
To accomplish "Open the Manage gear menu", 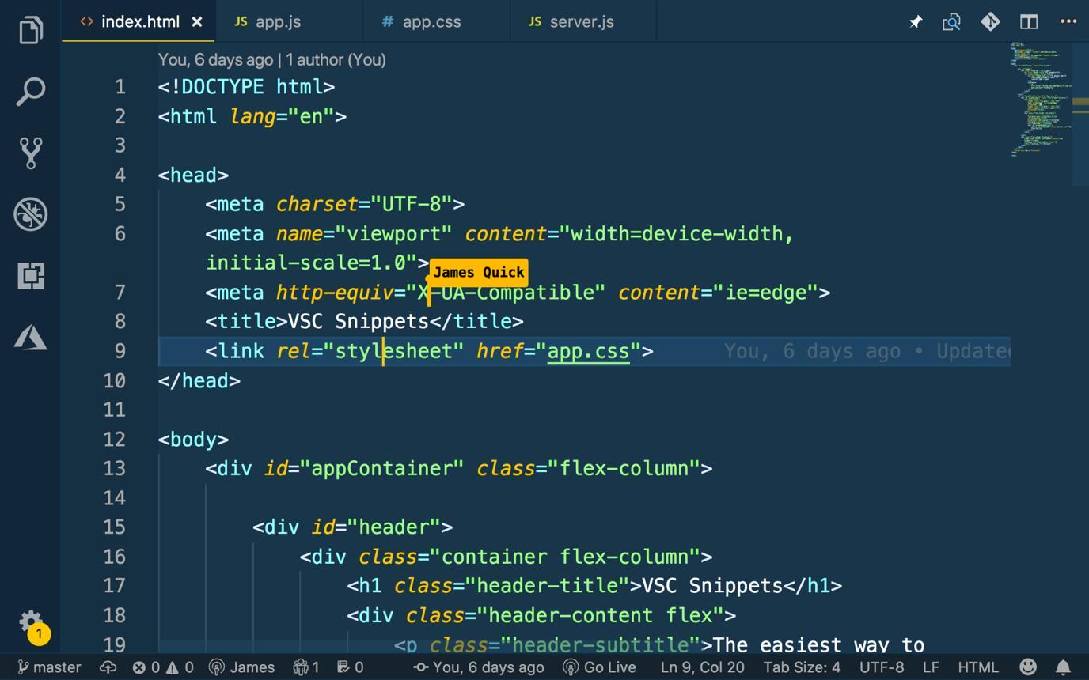I will coord(30,622).
